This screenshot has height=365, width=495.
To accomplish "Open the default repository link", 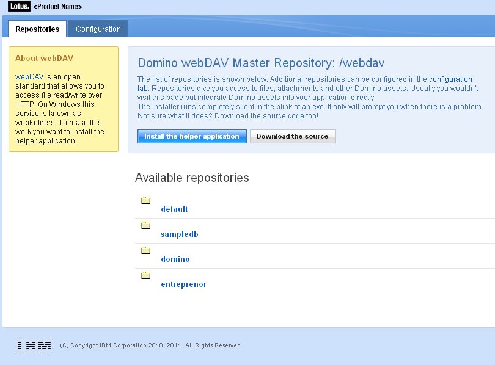I will coord(174,209).
